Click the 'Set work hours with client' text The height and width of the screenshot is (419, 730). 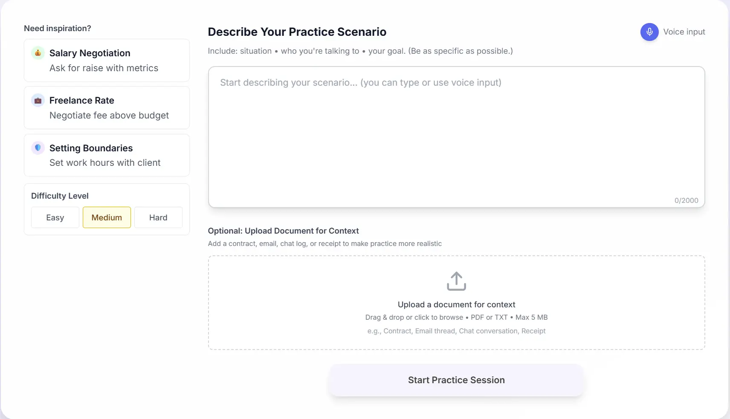click(105, 162)
